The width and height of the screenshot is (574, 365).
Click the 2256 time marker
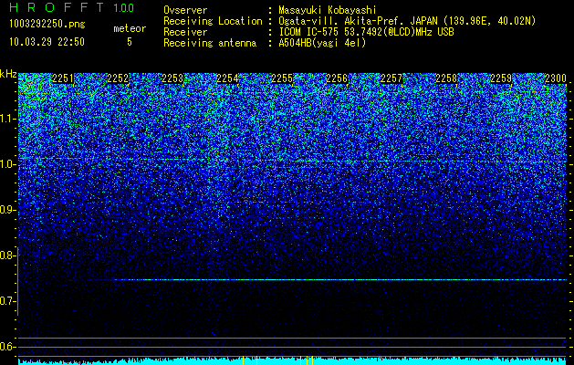[x=337, y=78]
